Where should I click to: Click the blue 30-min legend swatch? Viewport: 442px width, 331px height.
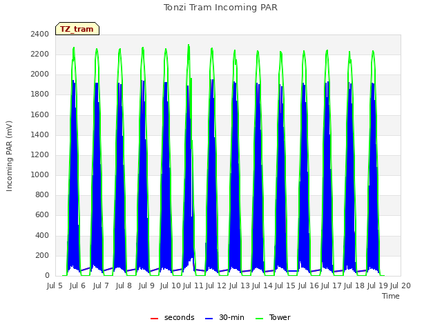click(x=209, y=319)
